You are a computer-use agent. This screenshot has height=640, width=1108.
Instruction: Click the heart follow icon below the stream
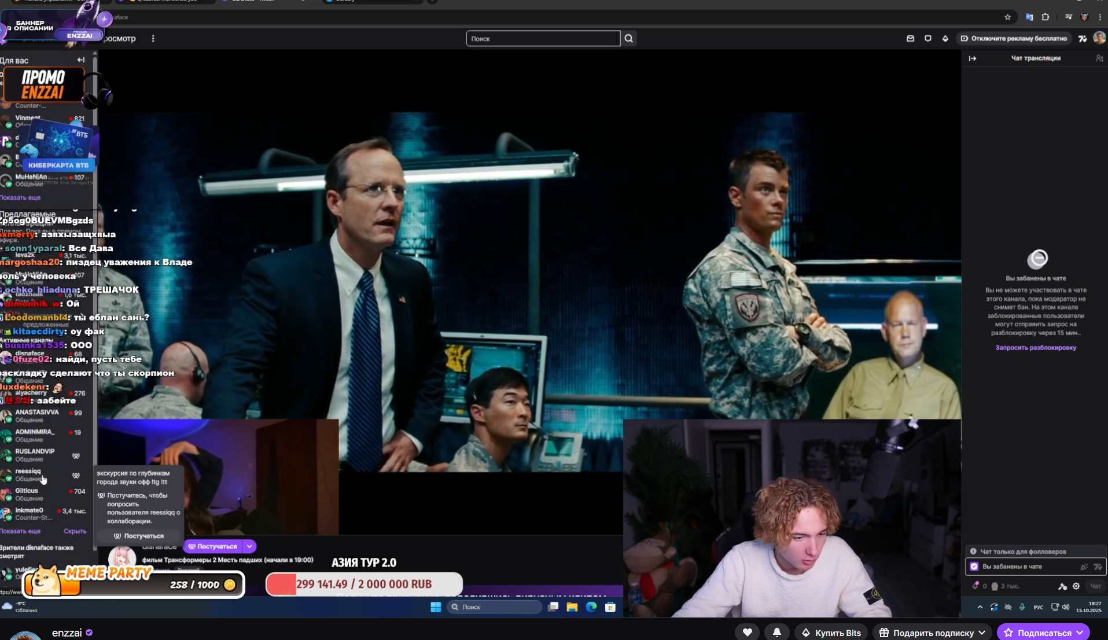tap(748, 632)
